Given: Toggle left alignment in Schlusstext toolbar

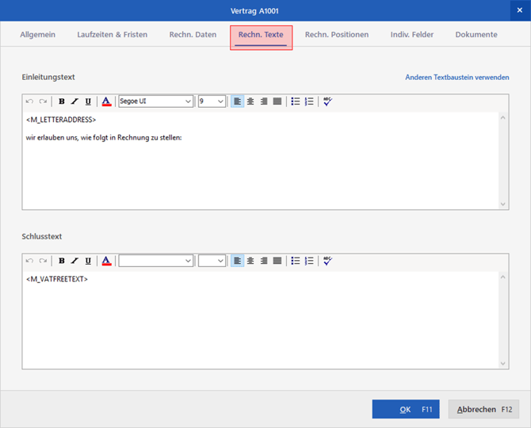Looking at the screenshot, I should [238, 261].
